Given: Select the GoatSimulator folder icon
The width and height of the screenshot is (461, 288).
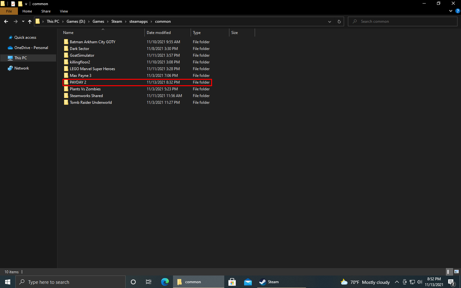Looking at the screenshot, I should click(x=66, y=55).
